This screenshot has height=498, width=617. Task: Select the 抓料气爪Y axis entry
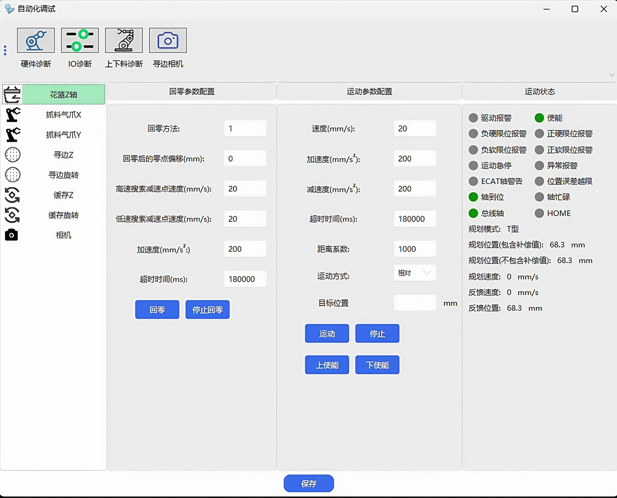click(x=63, y=135)
